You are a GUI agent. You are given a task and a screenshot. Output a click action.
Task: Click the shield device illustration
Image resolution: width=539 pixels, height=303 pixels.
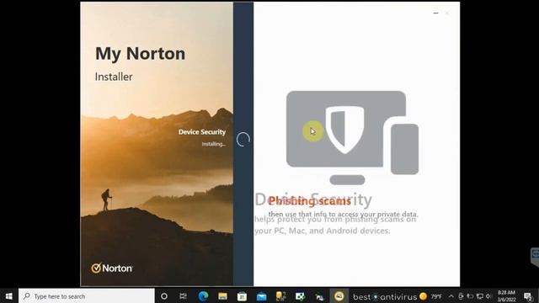352,137
